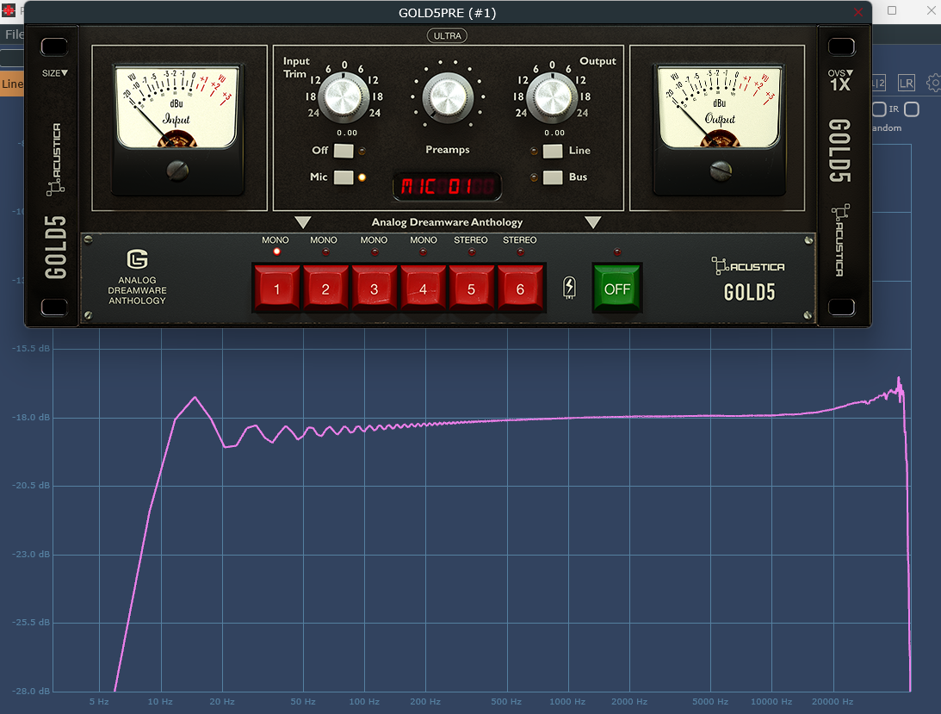Image resolution: width=941 pixels, height=714 pixels.
Task: Click the Output gain knob
Action: (552, 98)
